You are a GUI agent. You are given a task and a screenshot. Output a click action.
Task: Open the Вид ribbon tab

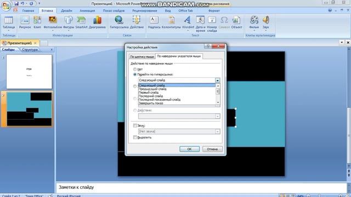[168, 10]
